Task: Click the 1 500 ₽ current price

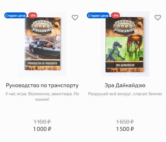Action: [125, 129]
